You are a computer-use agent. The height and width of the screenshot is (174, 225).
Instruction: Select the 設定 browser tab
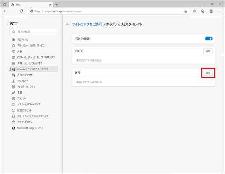coord(31,5)
